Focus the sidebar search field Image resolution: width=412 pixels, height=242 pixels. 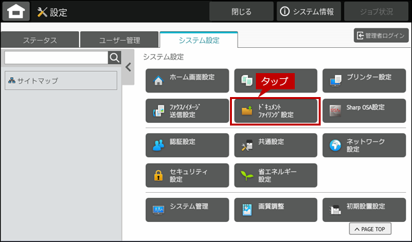[x=56, y=58]
